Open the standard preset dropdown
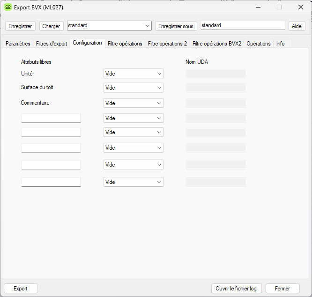 [x=109, y=26]
